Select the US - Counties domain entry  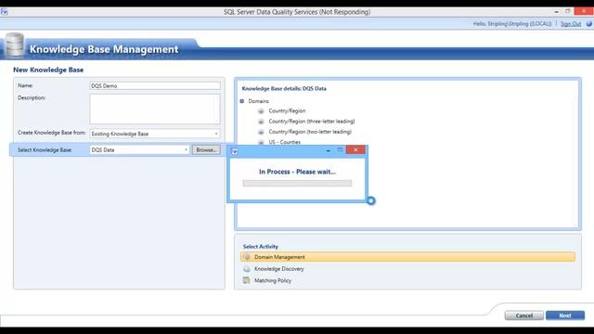285,142
